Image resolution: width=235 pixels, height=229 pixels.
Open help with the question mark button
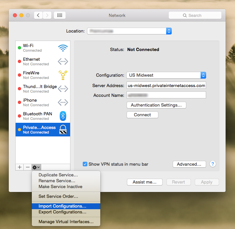click(213, 164)
